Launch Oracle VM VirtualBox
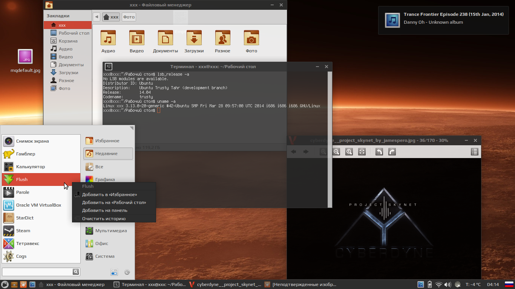This screenshot has height=289, width=515. 41,205
